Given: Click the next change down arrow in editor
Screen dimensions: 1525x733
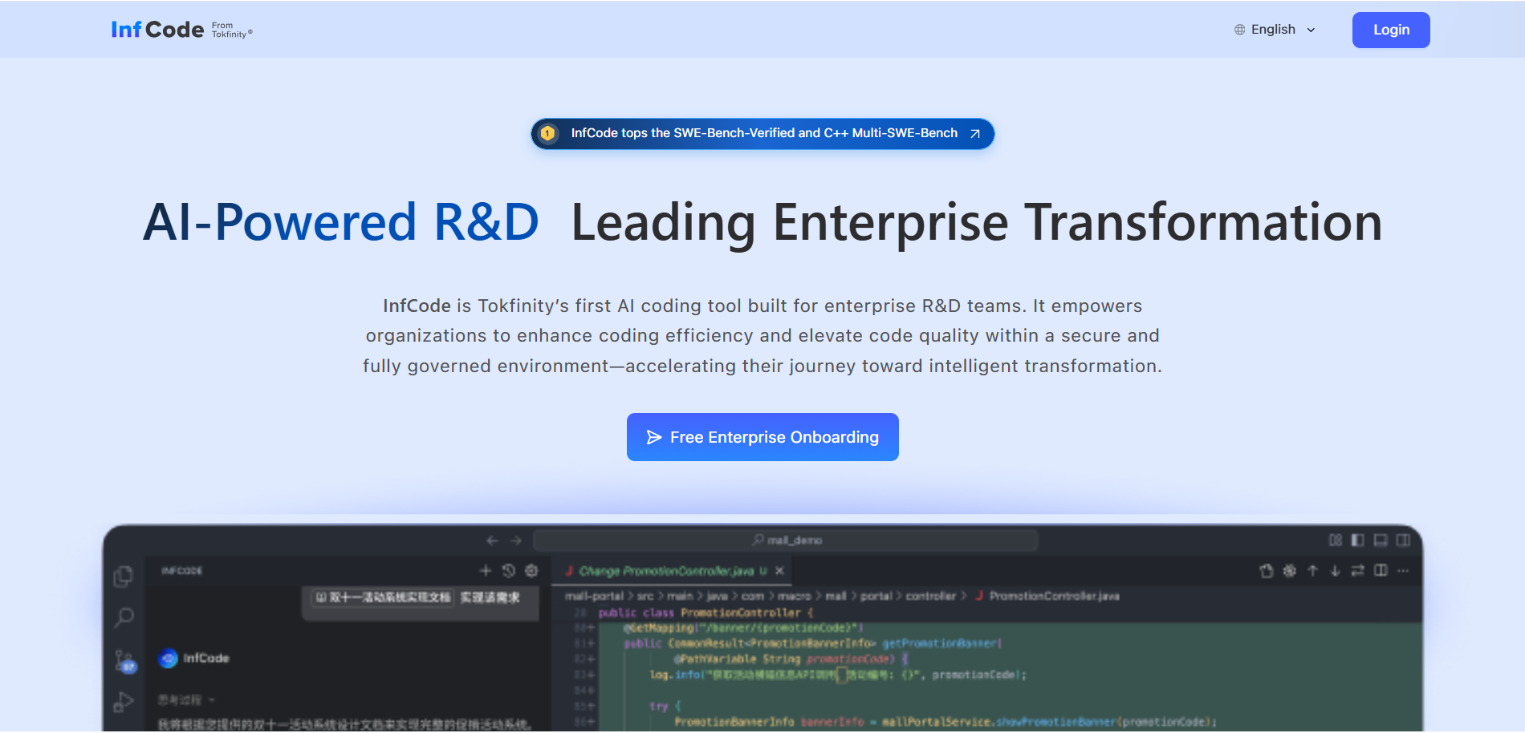Looking at the screenshot, I should [1336, 571].
